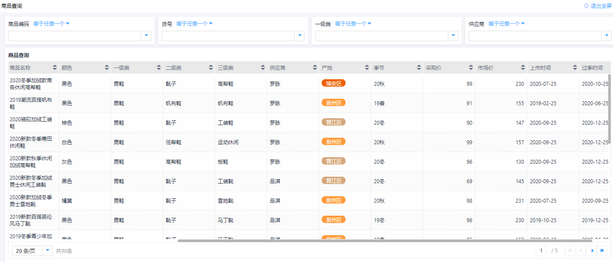
Task: Click the 瑞安区 origin tag in first row
Action: pyautogui.click(x=333, y=83)
